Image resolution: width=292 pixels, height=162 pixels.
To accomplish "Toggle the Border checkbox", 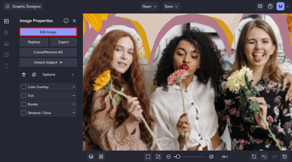I will tap(24, 104).
